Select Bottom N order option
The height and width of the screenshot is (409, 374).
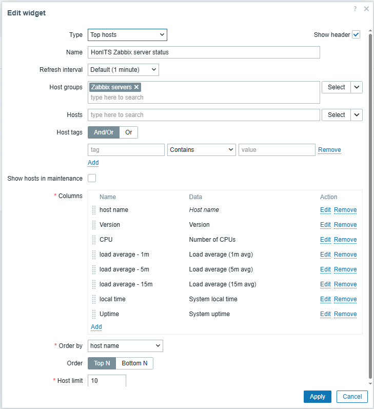134,363
